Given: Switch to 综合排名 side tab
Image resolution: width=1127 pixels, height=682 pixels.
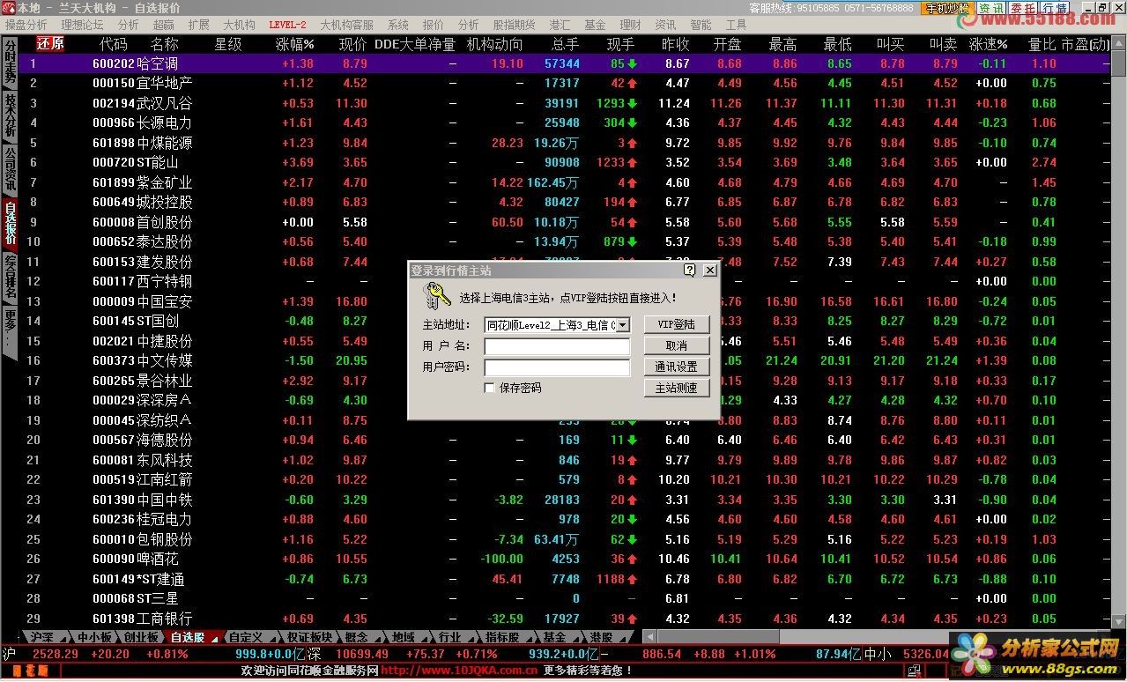Looking at the screenshot, I should pyautogui.click(x=10, y=278).
